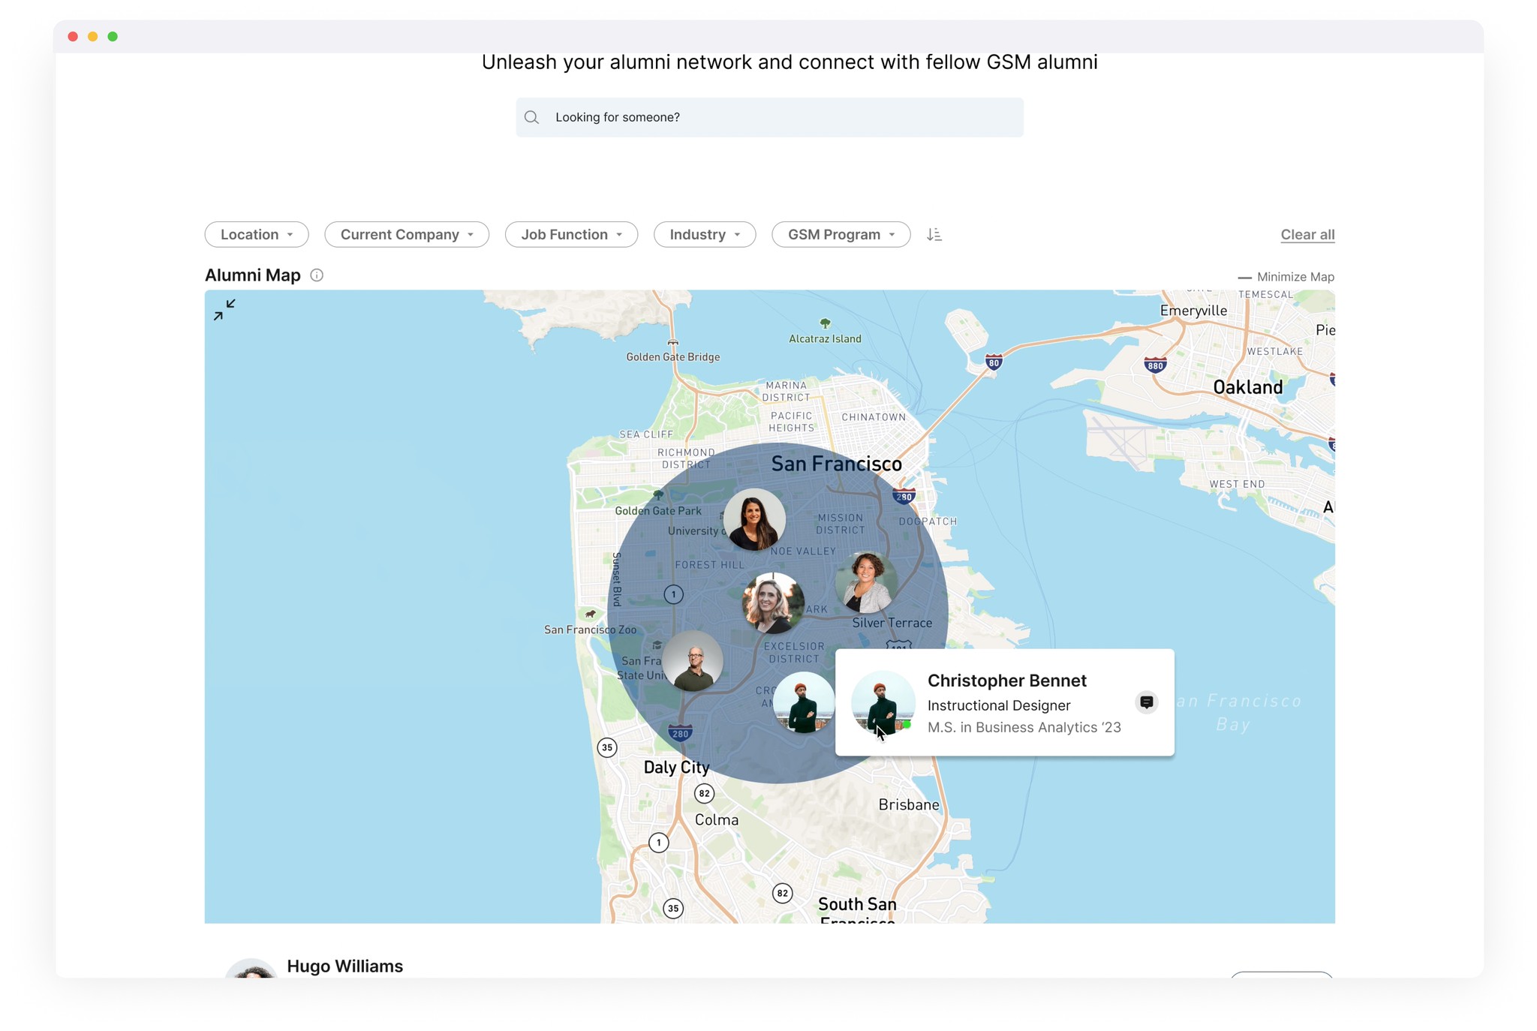The width and height of the screenshot is (1537, 1031).
Task: Collapse map with the shrink arrows icon
Action: (x=224, y=309)
